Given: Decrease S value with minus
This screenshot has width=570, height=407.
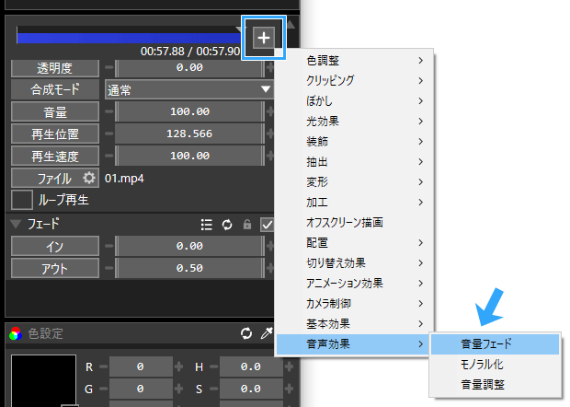Looking at the screenshot, I should tap(214, 389).
